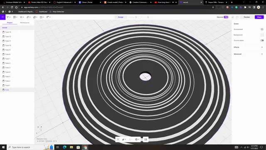The width and height of the screenshot is (266, 150).
Task: Click the Tube 13 object icon
Action: coord(3,32)
